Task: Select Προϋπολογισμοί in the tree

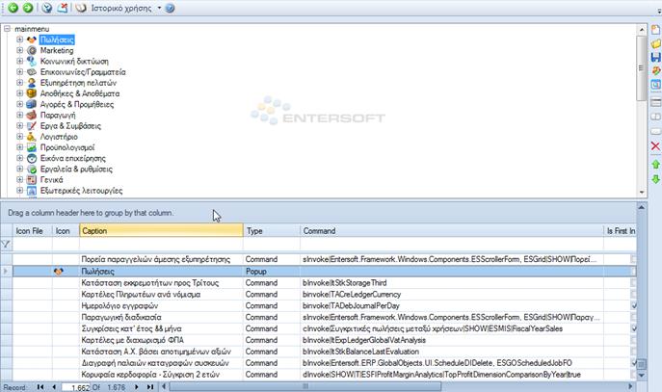Action: click(x=67, y=147)
